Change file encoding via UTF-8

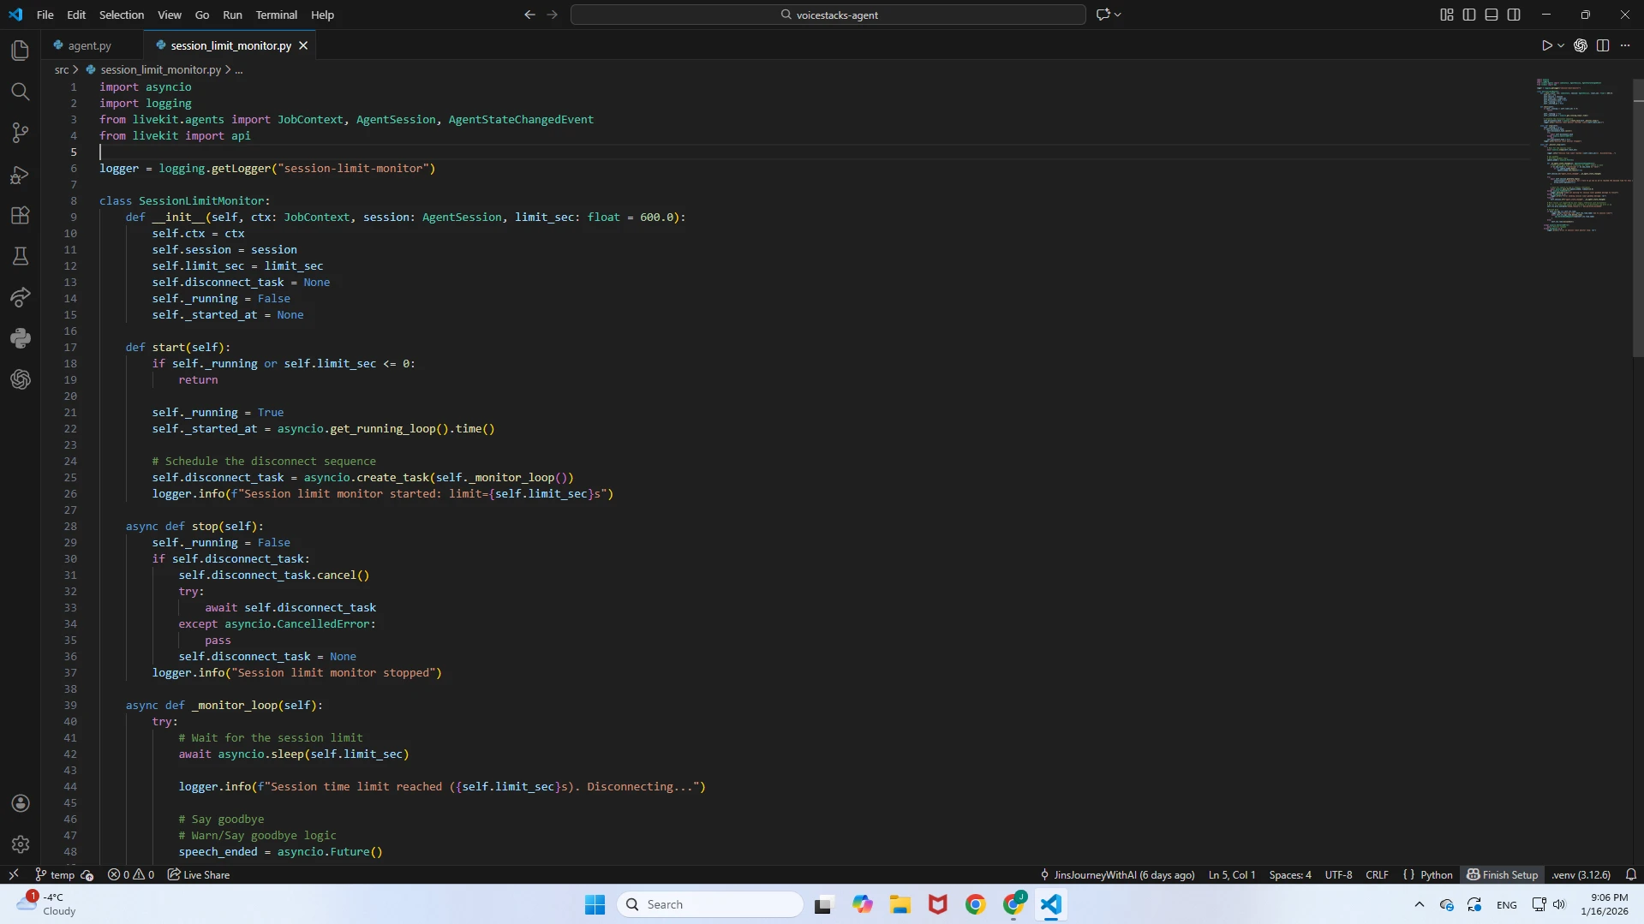[x=1338, y=875]
